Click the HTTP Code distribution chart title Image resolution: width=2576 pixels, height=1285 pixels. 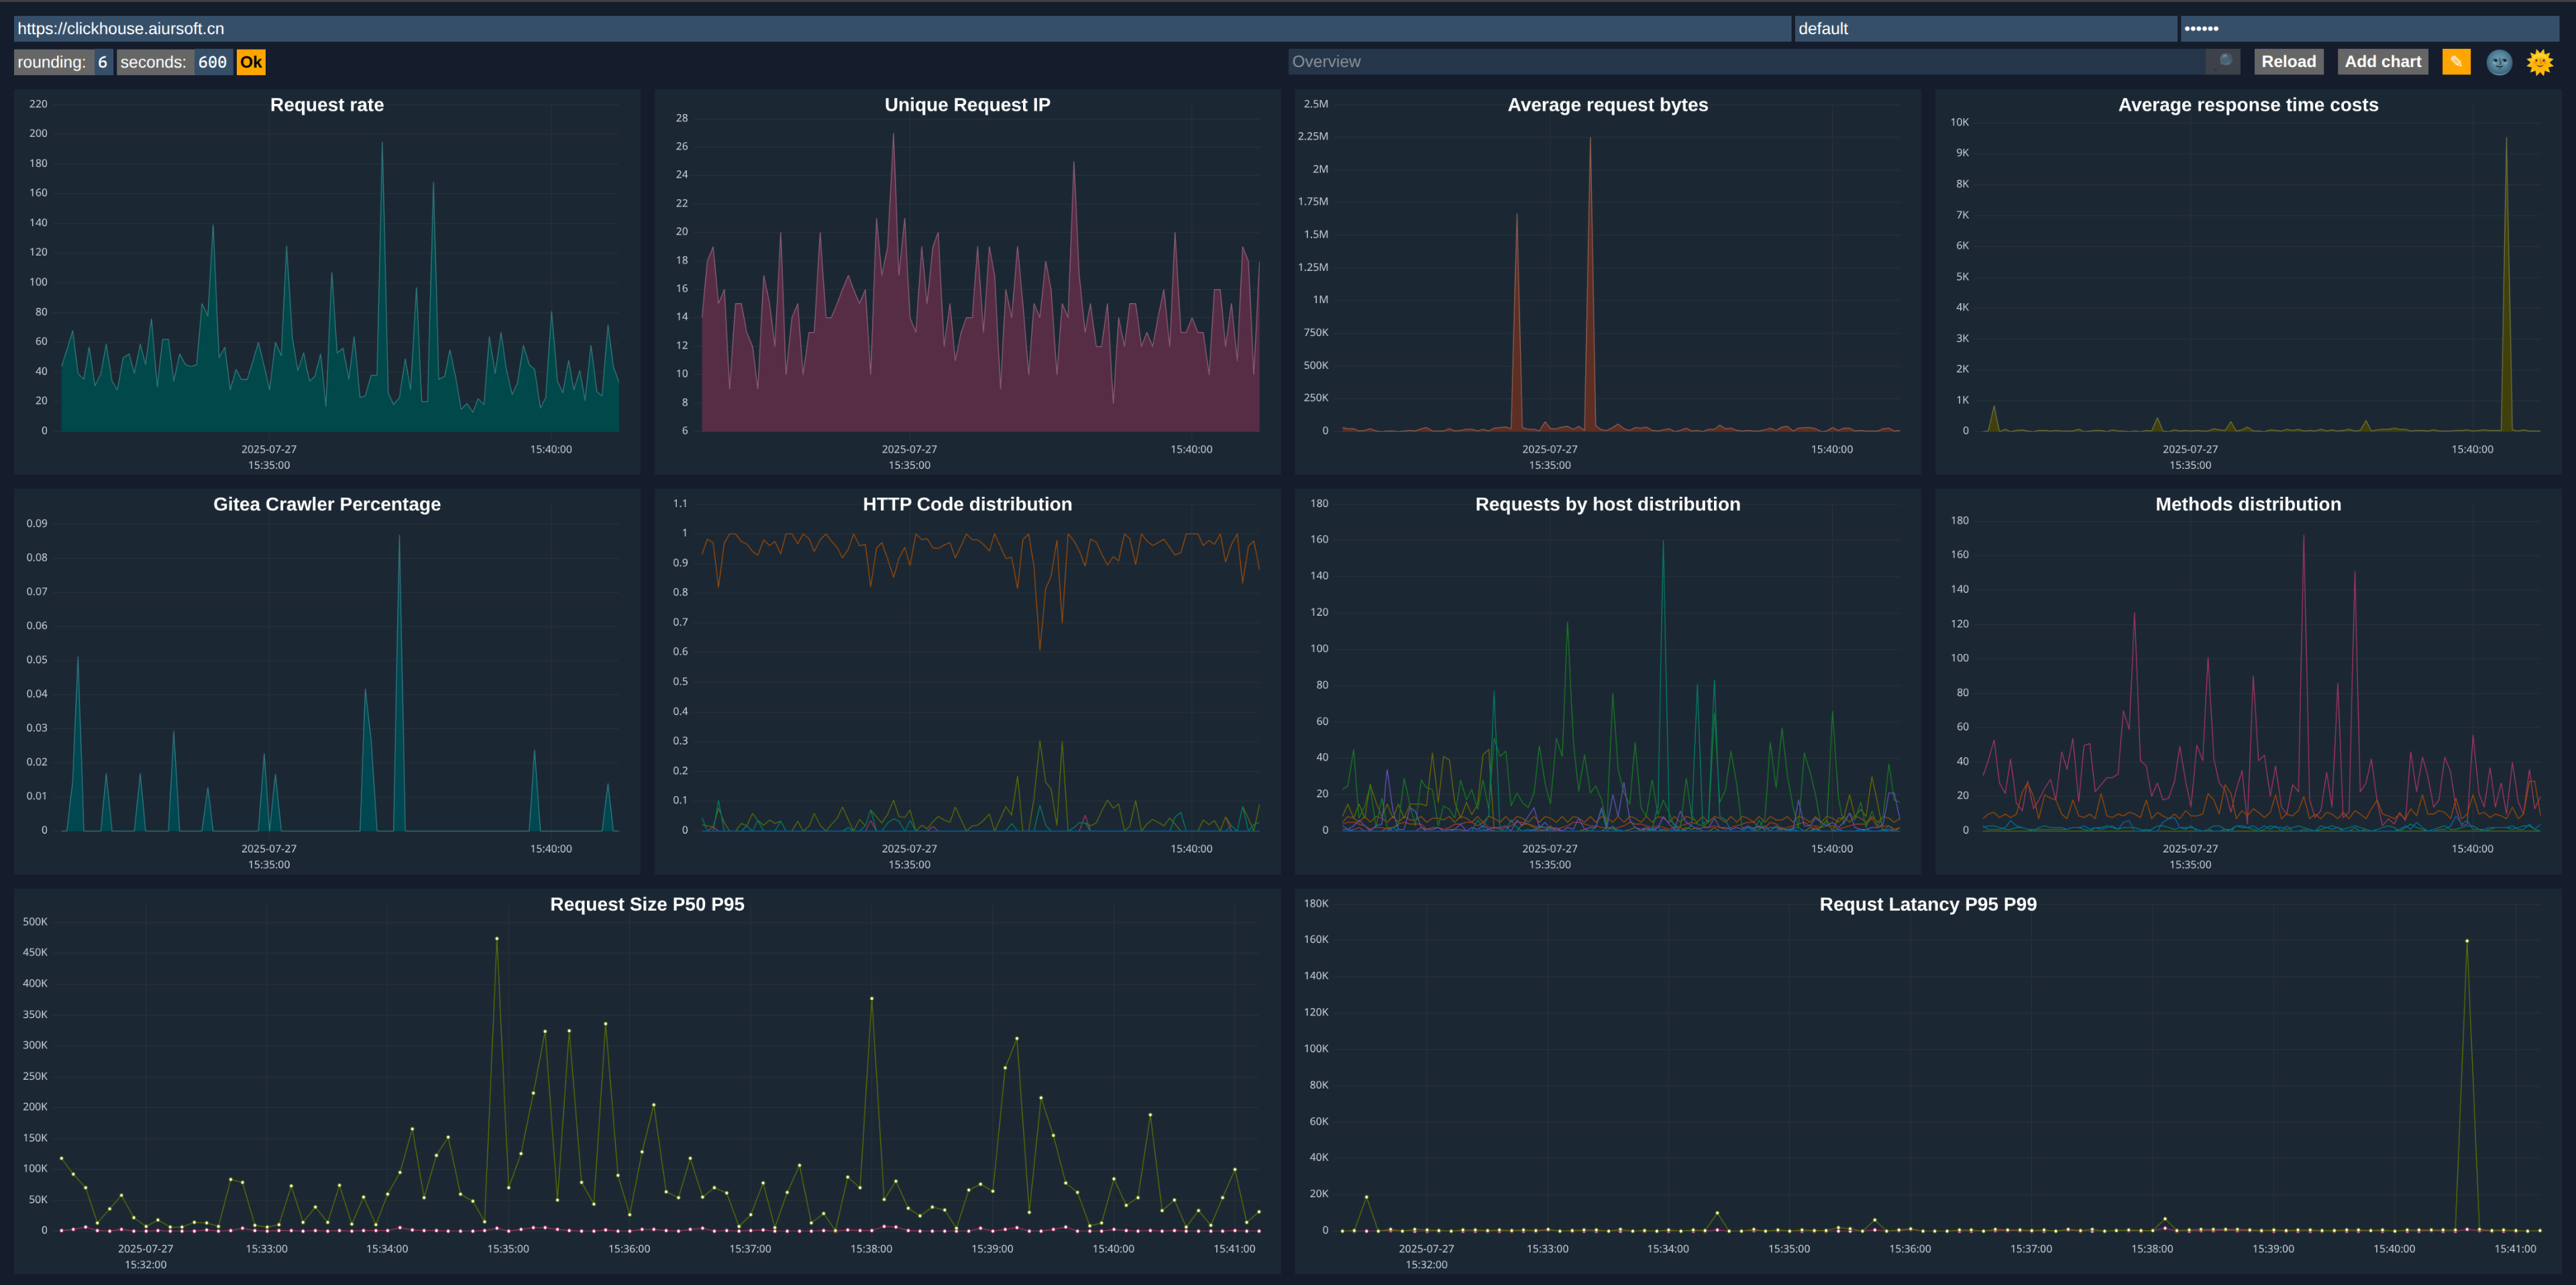tap(967, 505)
